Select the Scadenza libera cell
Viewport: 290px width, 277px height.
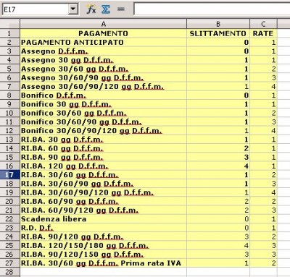(104, 219)
